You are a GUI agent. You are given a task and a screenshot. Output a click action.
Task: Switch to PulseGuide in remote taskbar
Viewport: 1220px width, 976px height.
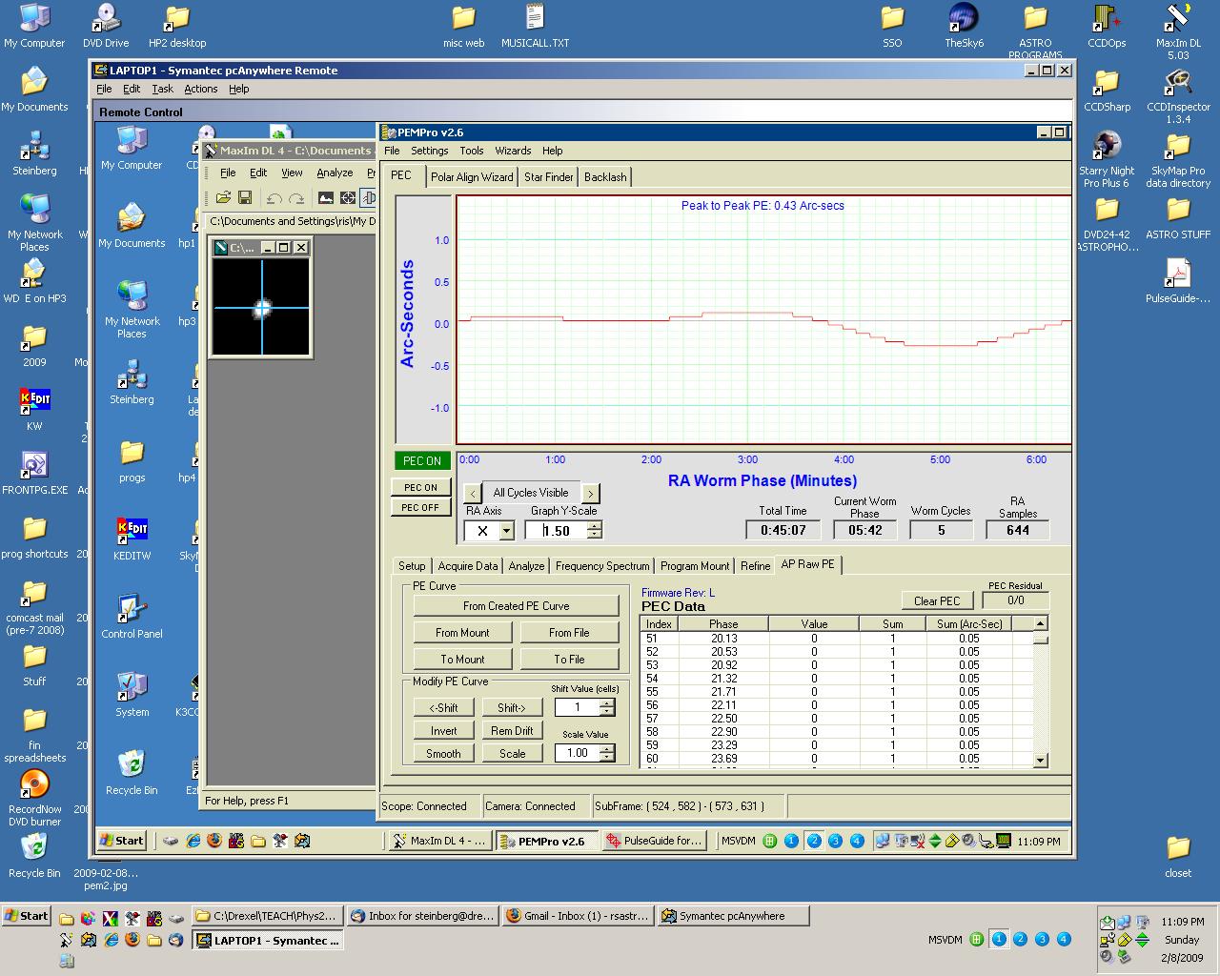[x=655, y=841]
